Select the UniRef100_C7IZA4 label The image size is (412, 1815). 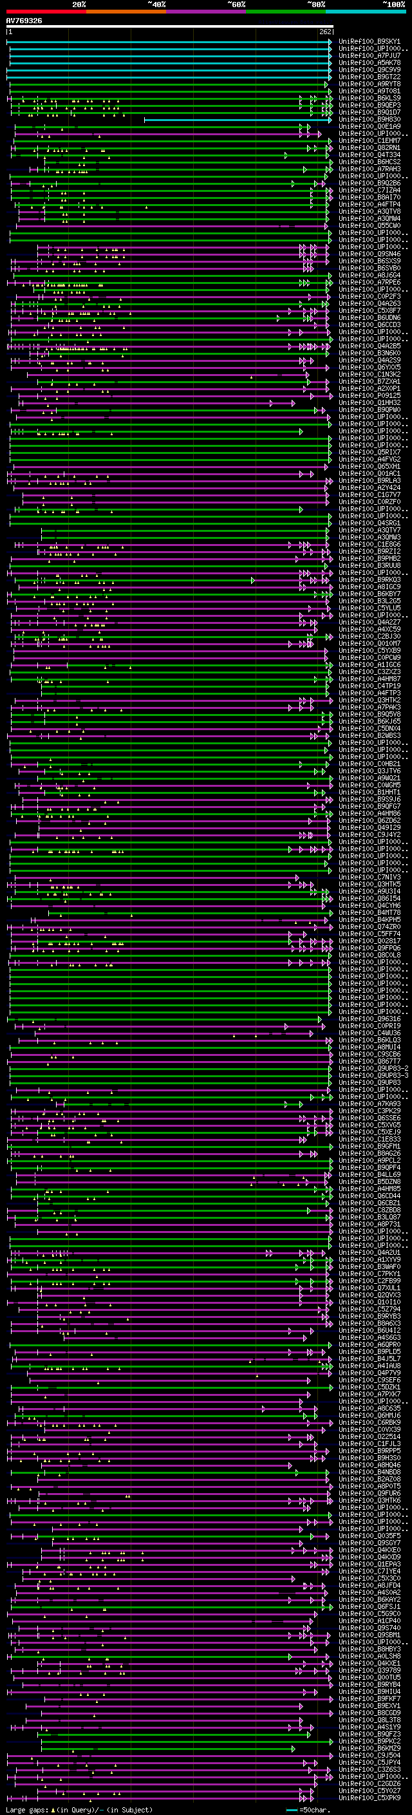click(369, 190)
